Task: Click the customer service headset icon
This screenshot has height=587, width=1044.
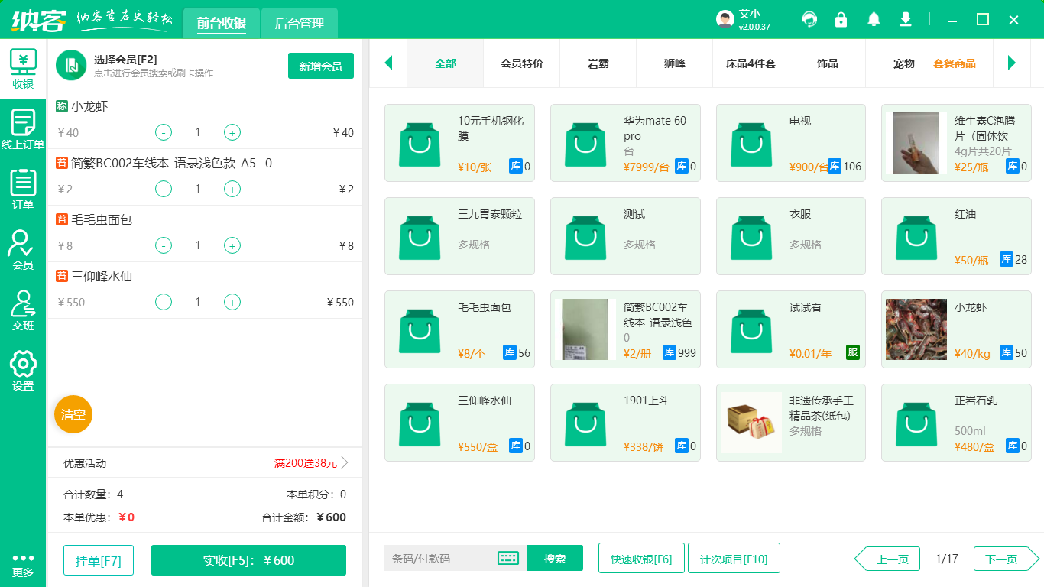Action: tap(809, 19)
